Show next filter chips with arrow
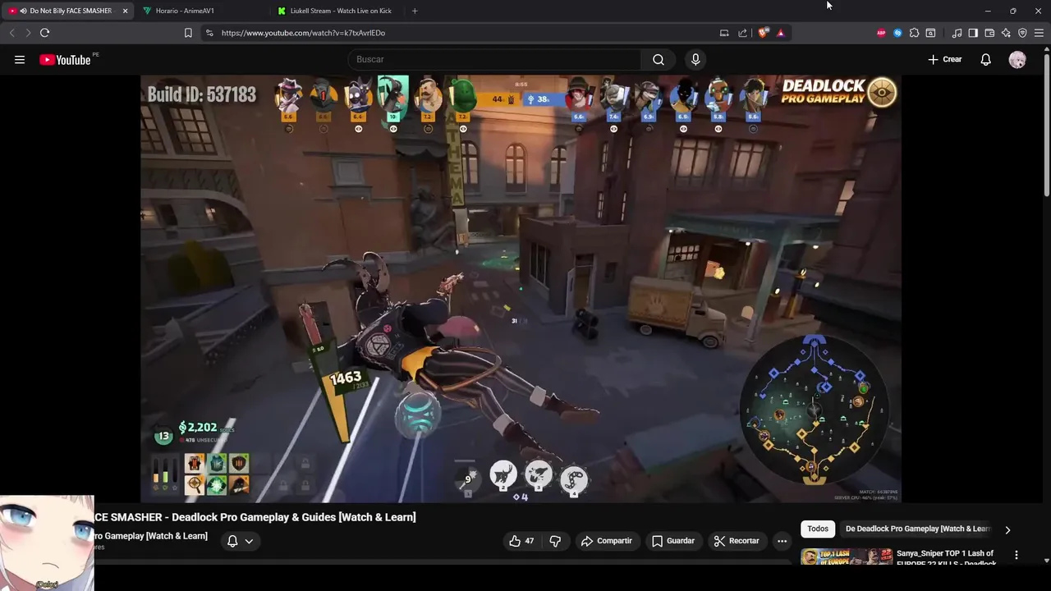 click(x=1007, y=529)
